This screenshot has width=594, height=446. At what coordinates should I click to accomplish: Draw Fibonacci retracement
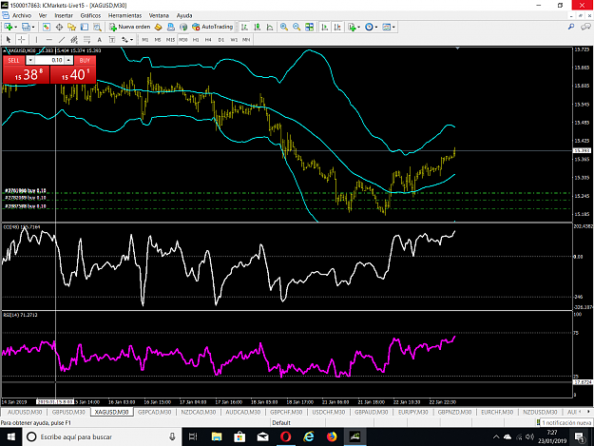[86, 39]
